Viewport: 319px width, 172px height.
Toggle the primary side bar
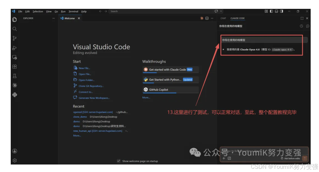[x=271, y=11]
